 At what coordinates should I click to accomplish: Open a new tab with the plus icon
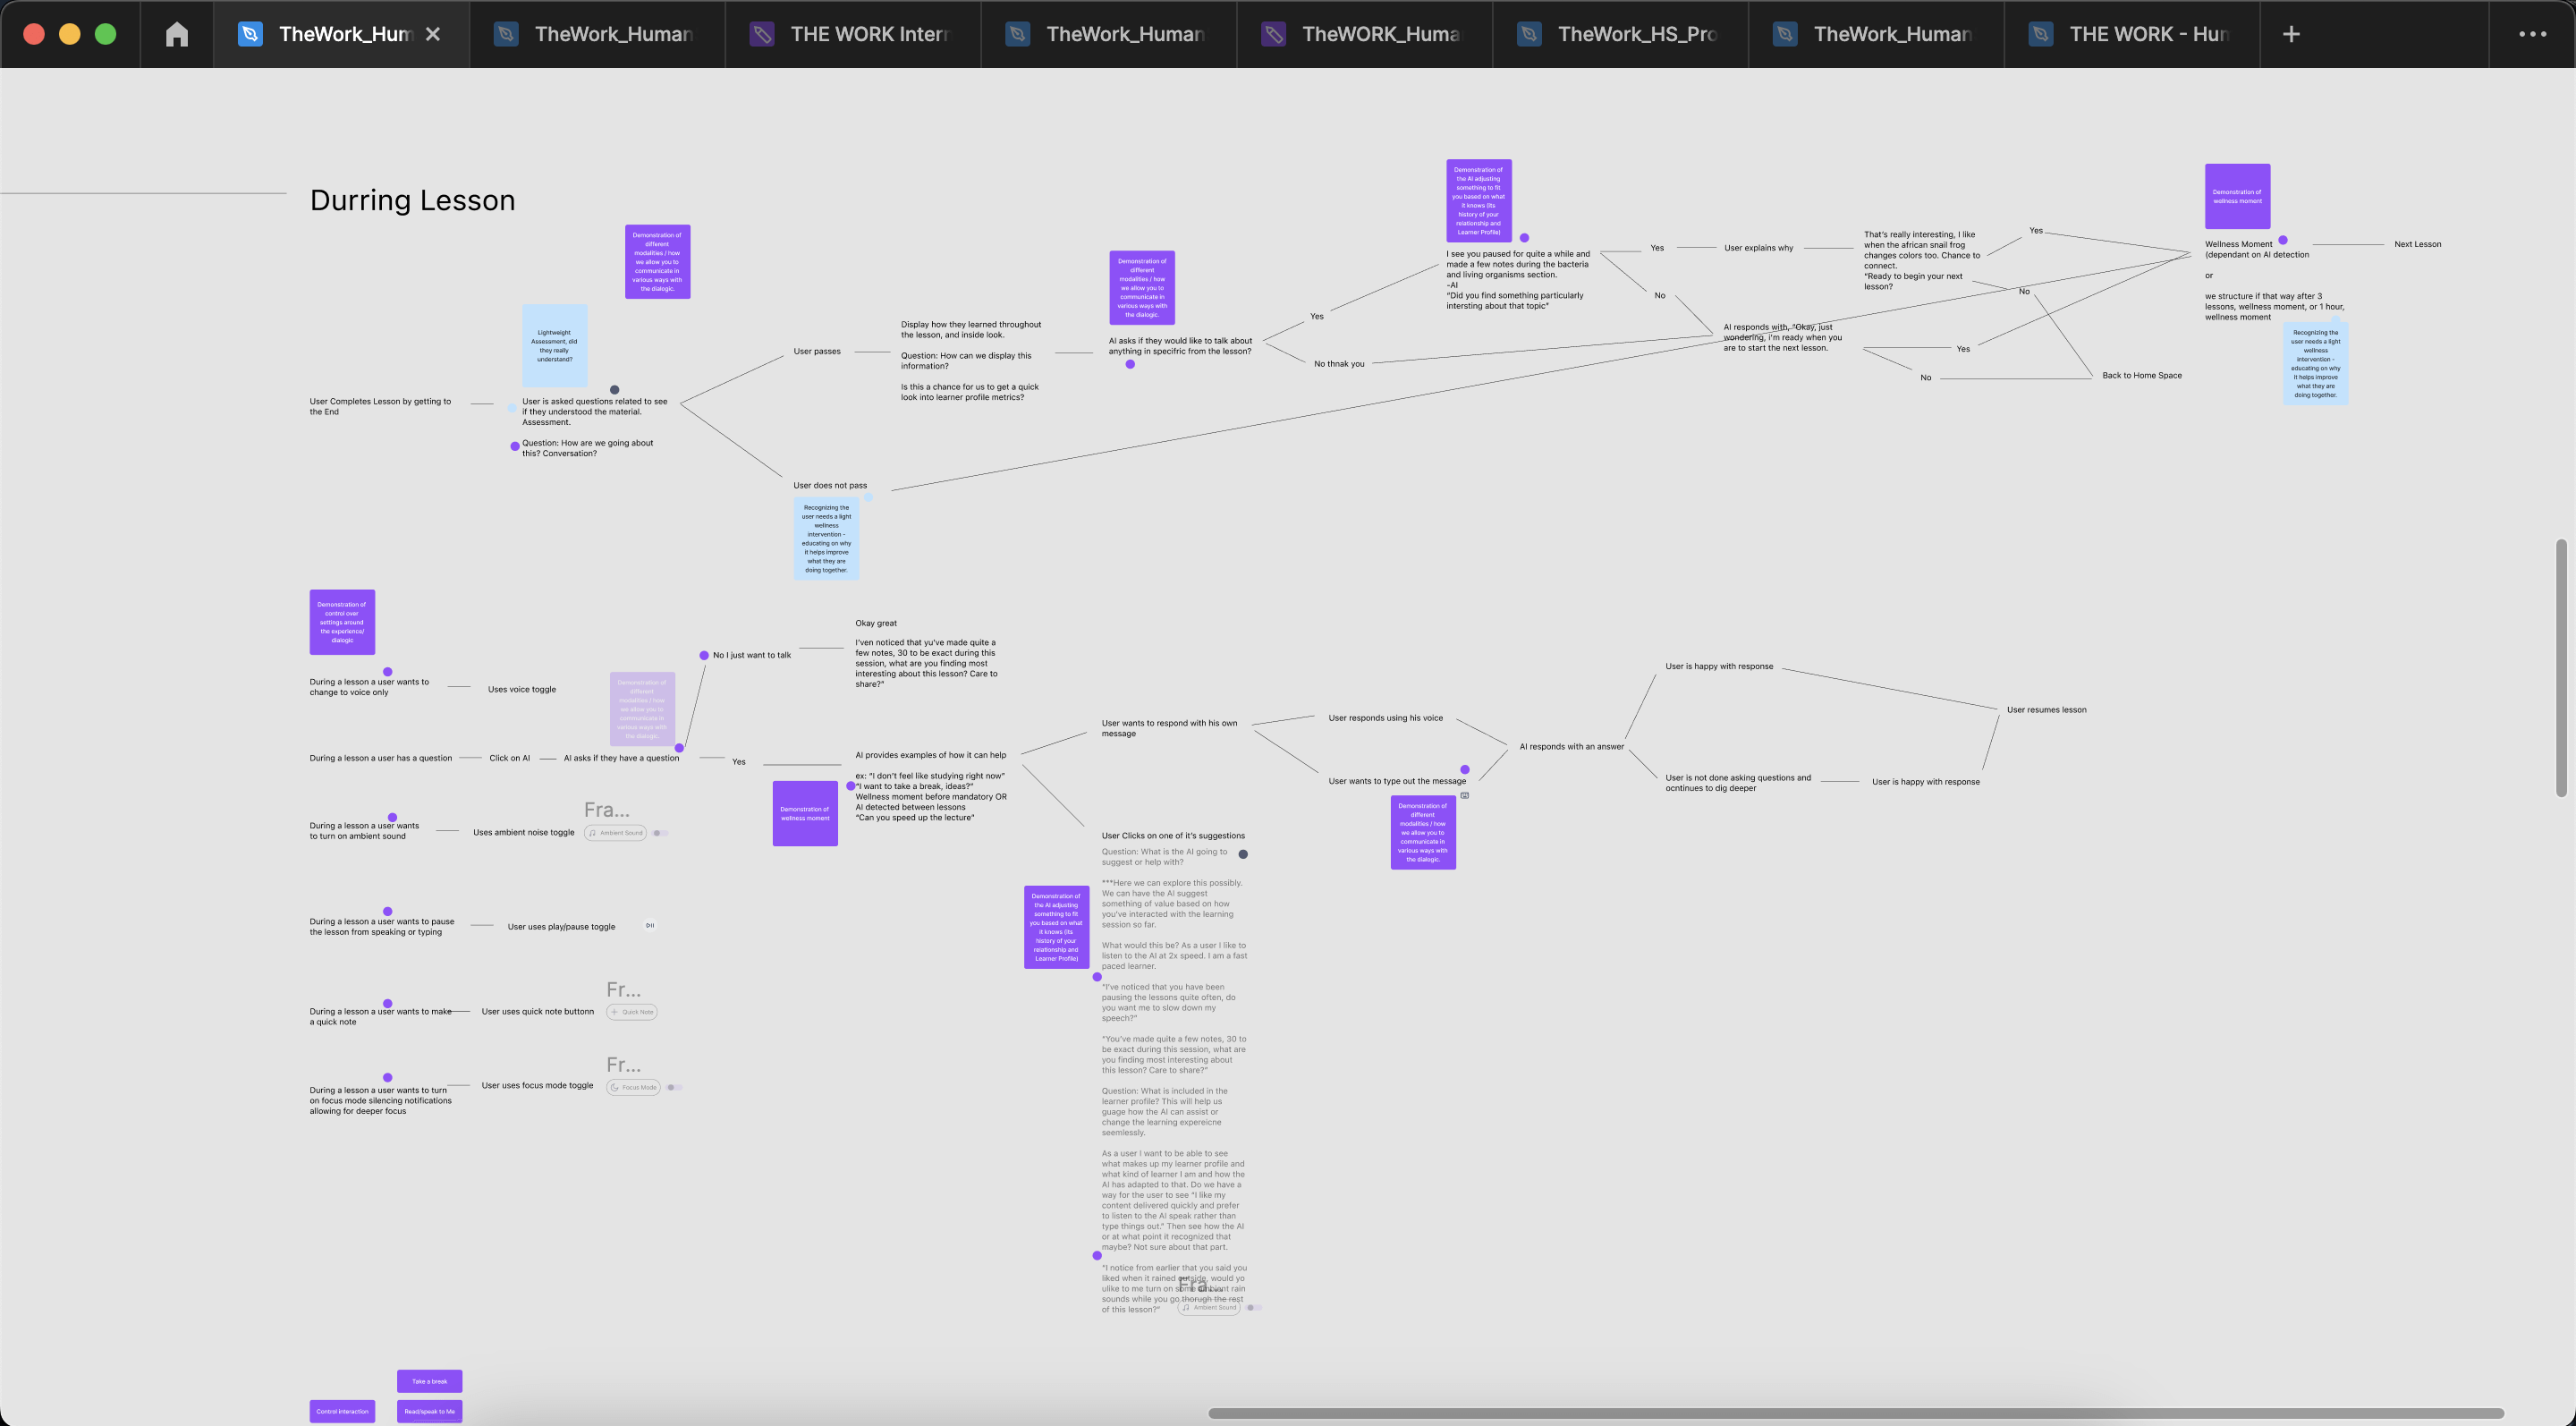(2289, 33)
